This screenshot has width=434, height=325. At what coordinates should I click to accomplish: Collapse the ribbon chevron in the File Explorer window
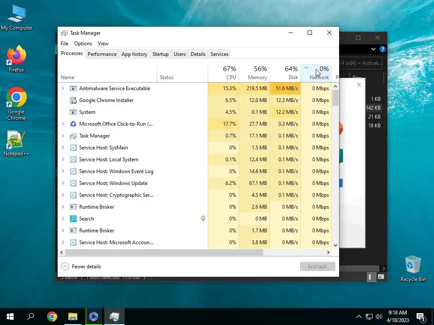[373, 49]
